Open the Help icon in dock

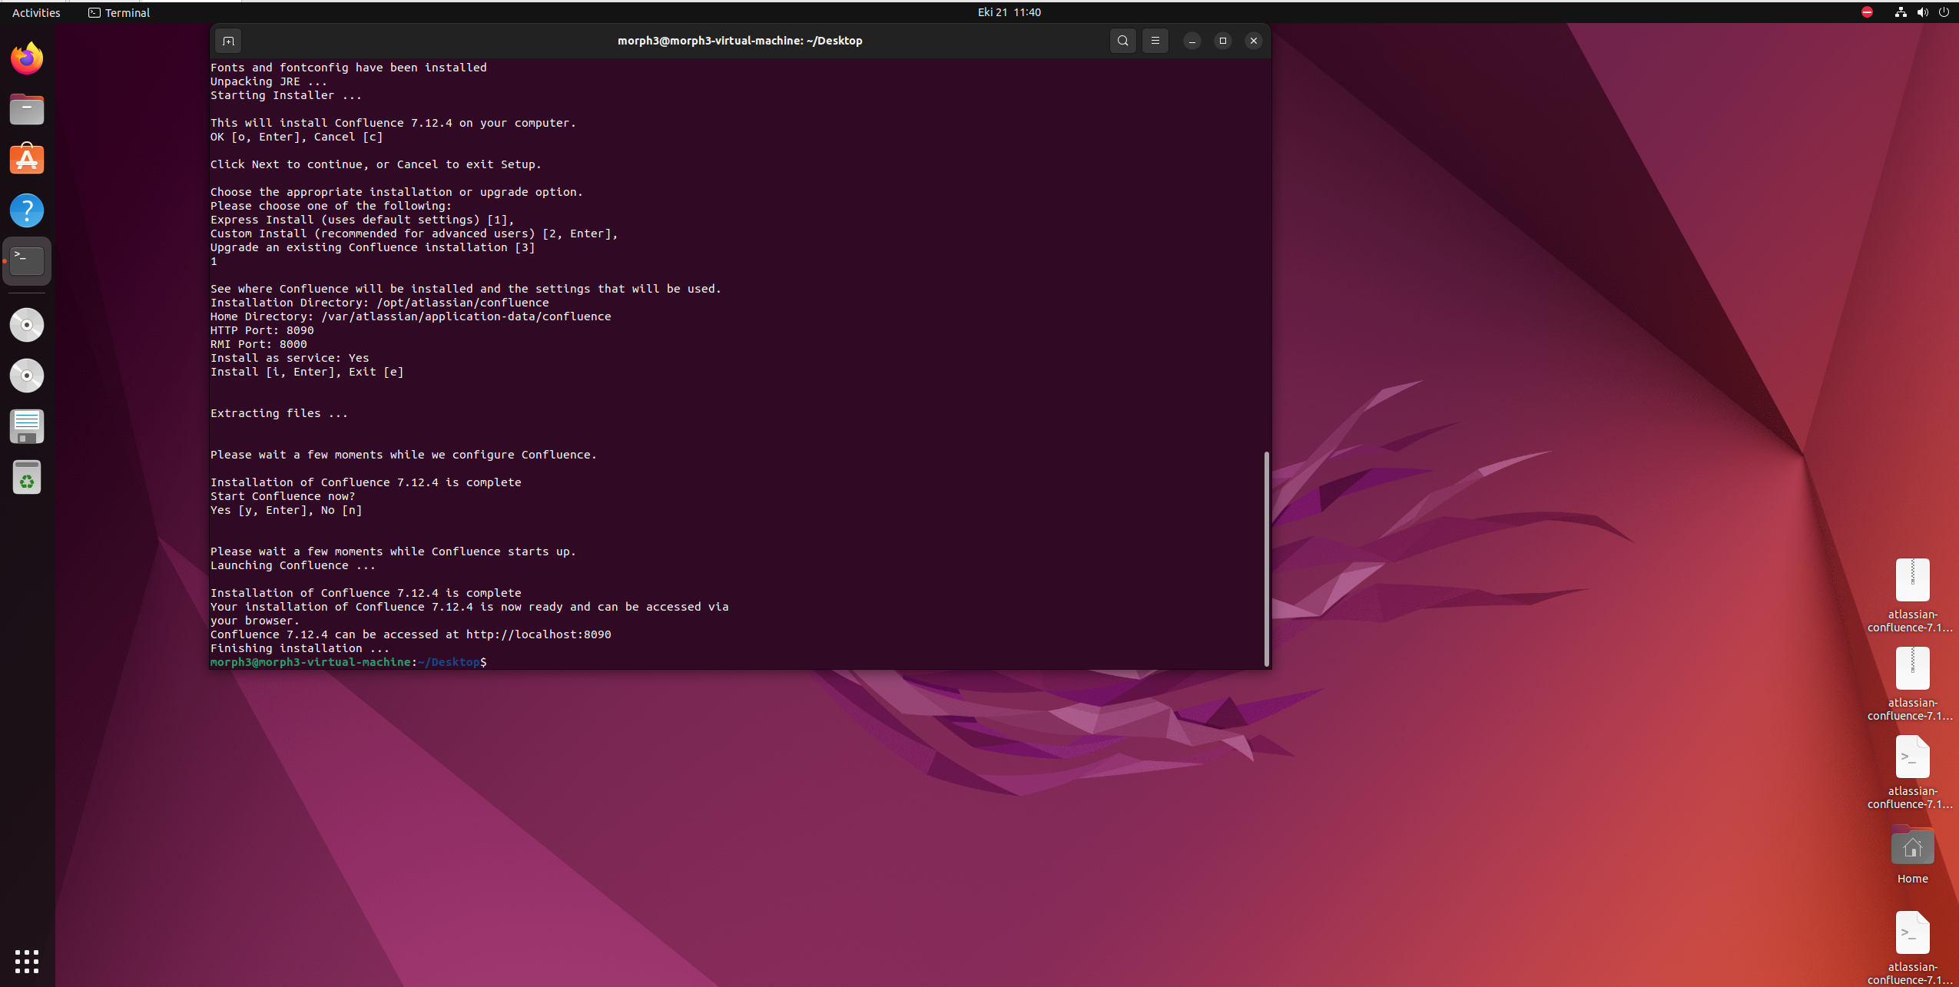(27, 210)
